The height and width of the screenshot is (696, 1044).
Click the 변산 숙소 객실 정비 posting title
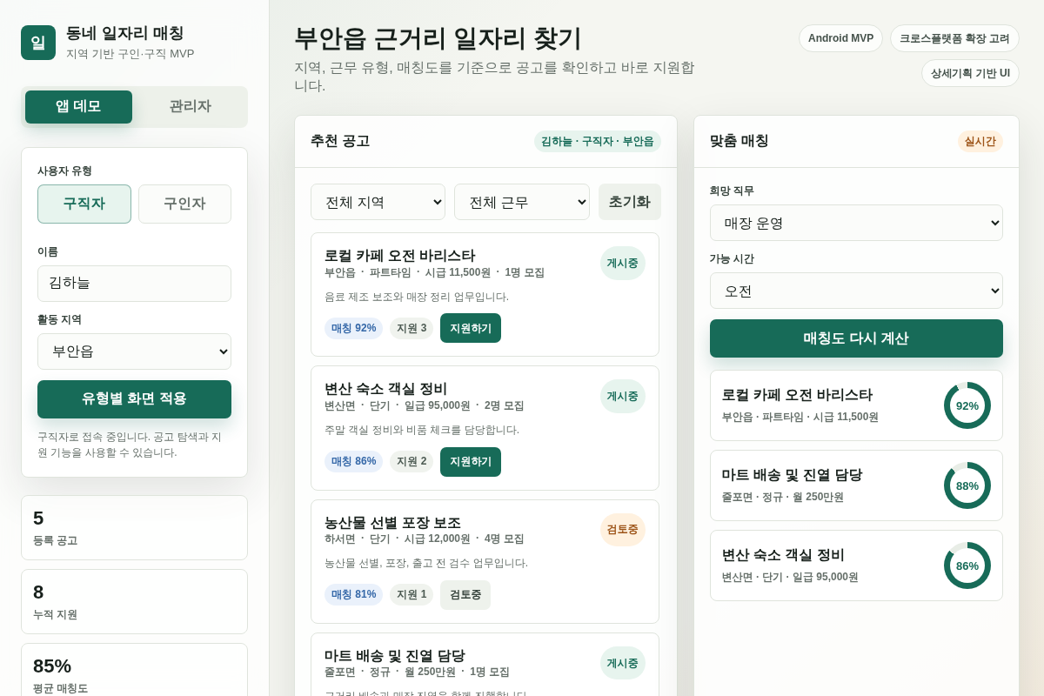click(x=385, y=389)
